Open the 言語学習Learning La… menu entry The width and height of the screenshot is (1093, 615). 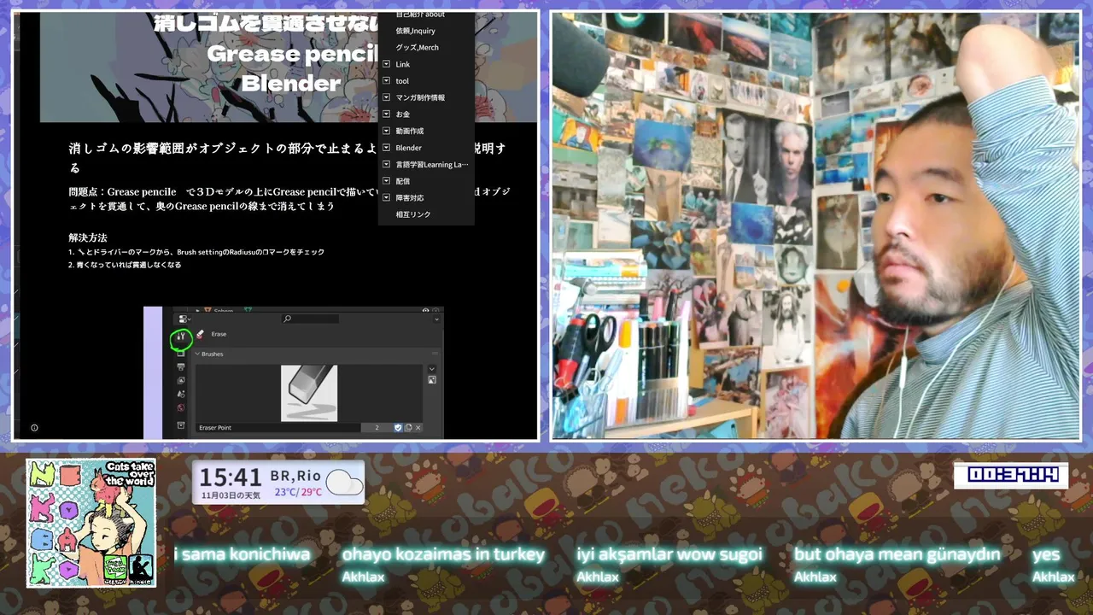432,164
